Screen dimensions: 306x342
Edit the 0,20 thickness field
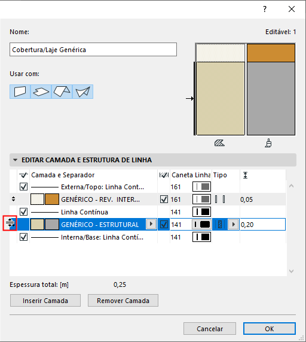tap(263, 225)
